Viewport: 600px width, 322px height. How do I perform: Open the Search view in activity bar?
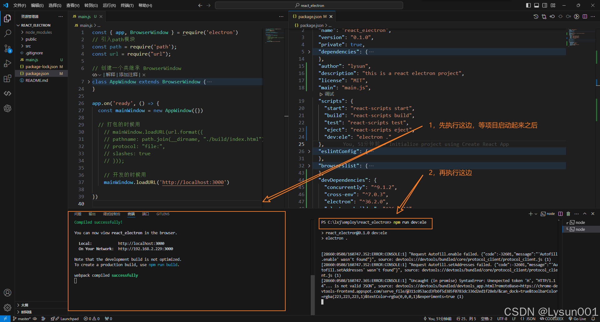click(7, 33)
